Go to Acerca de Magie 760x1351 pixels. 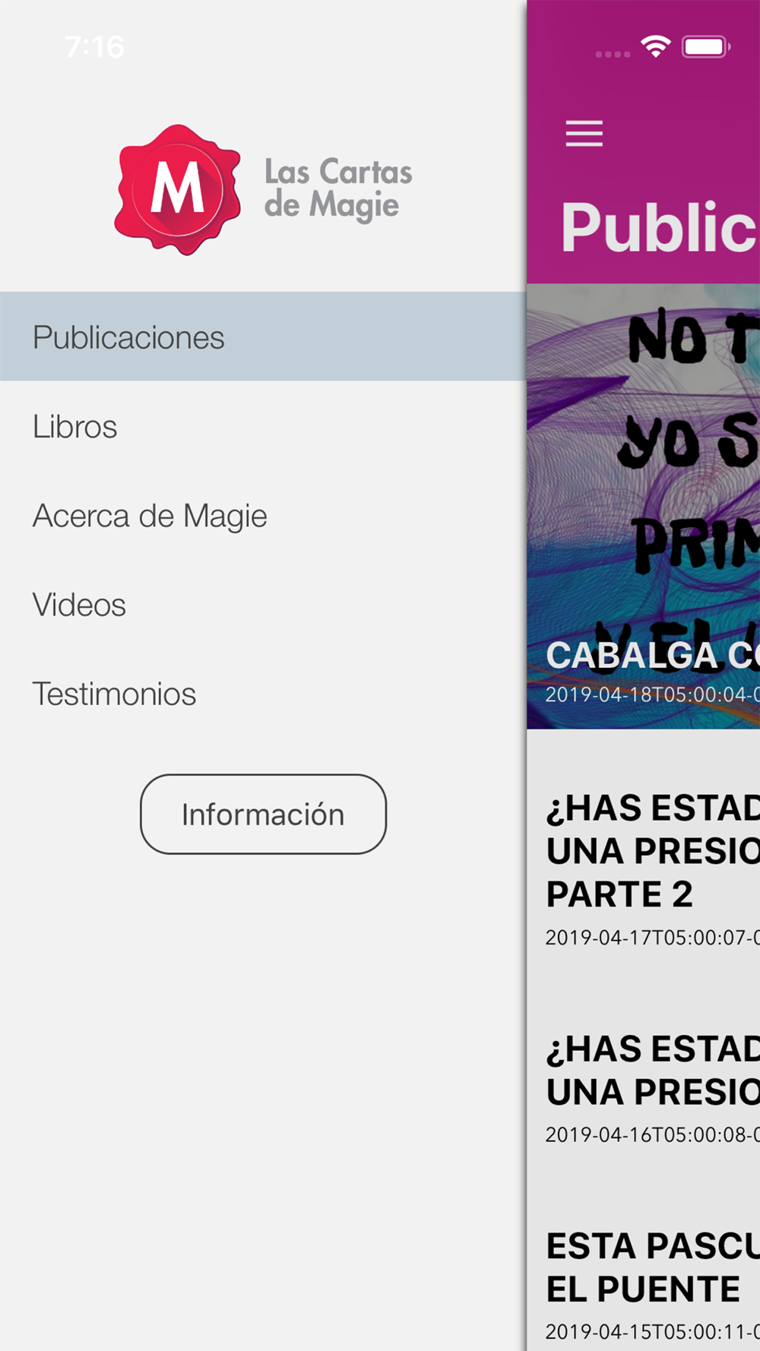pyautogui.click(x=263, y=516)
